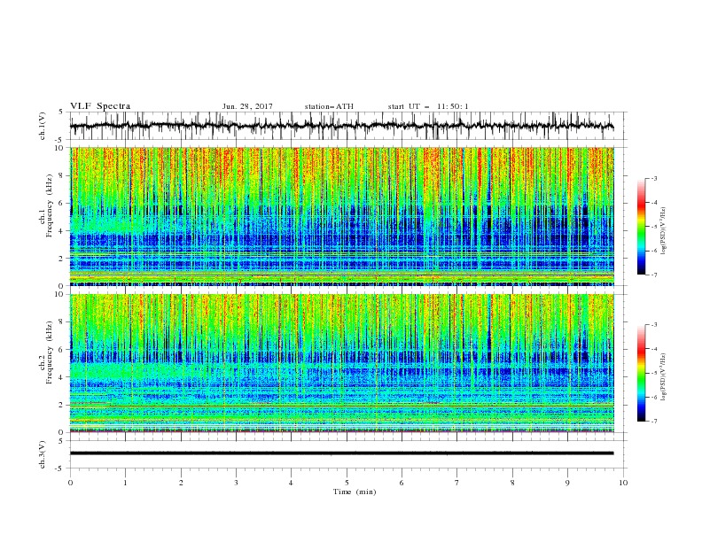Click the ch.2 log(PSD) colorbar label
This screenshot has height=542, width=702.
663,377
